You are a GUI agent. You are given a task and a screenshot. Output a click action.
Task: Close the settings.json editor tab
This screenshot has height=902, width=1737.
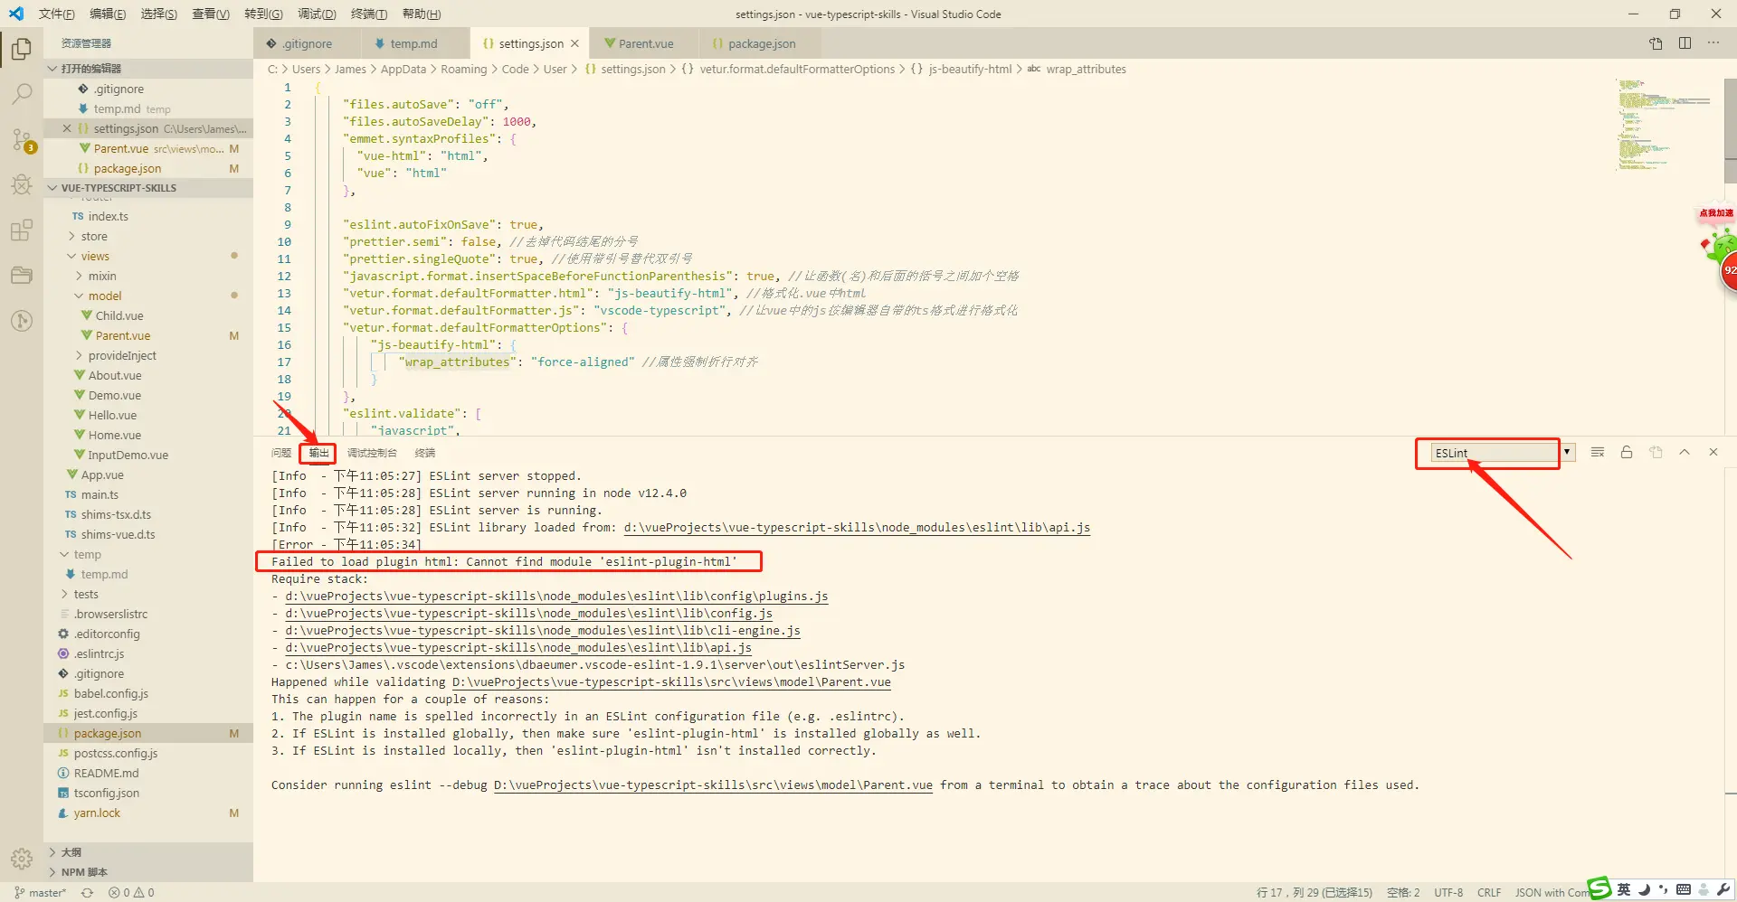coord(574,43)
